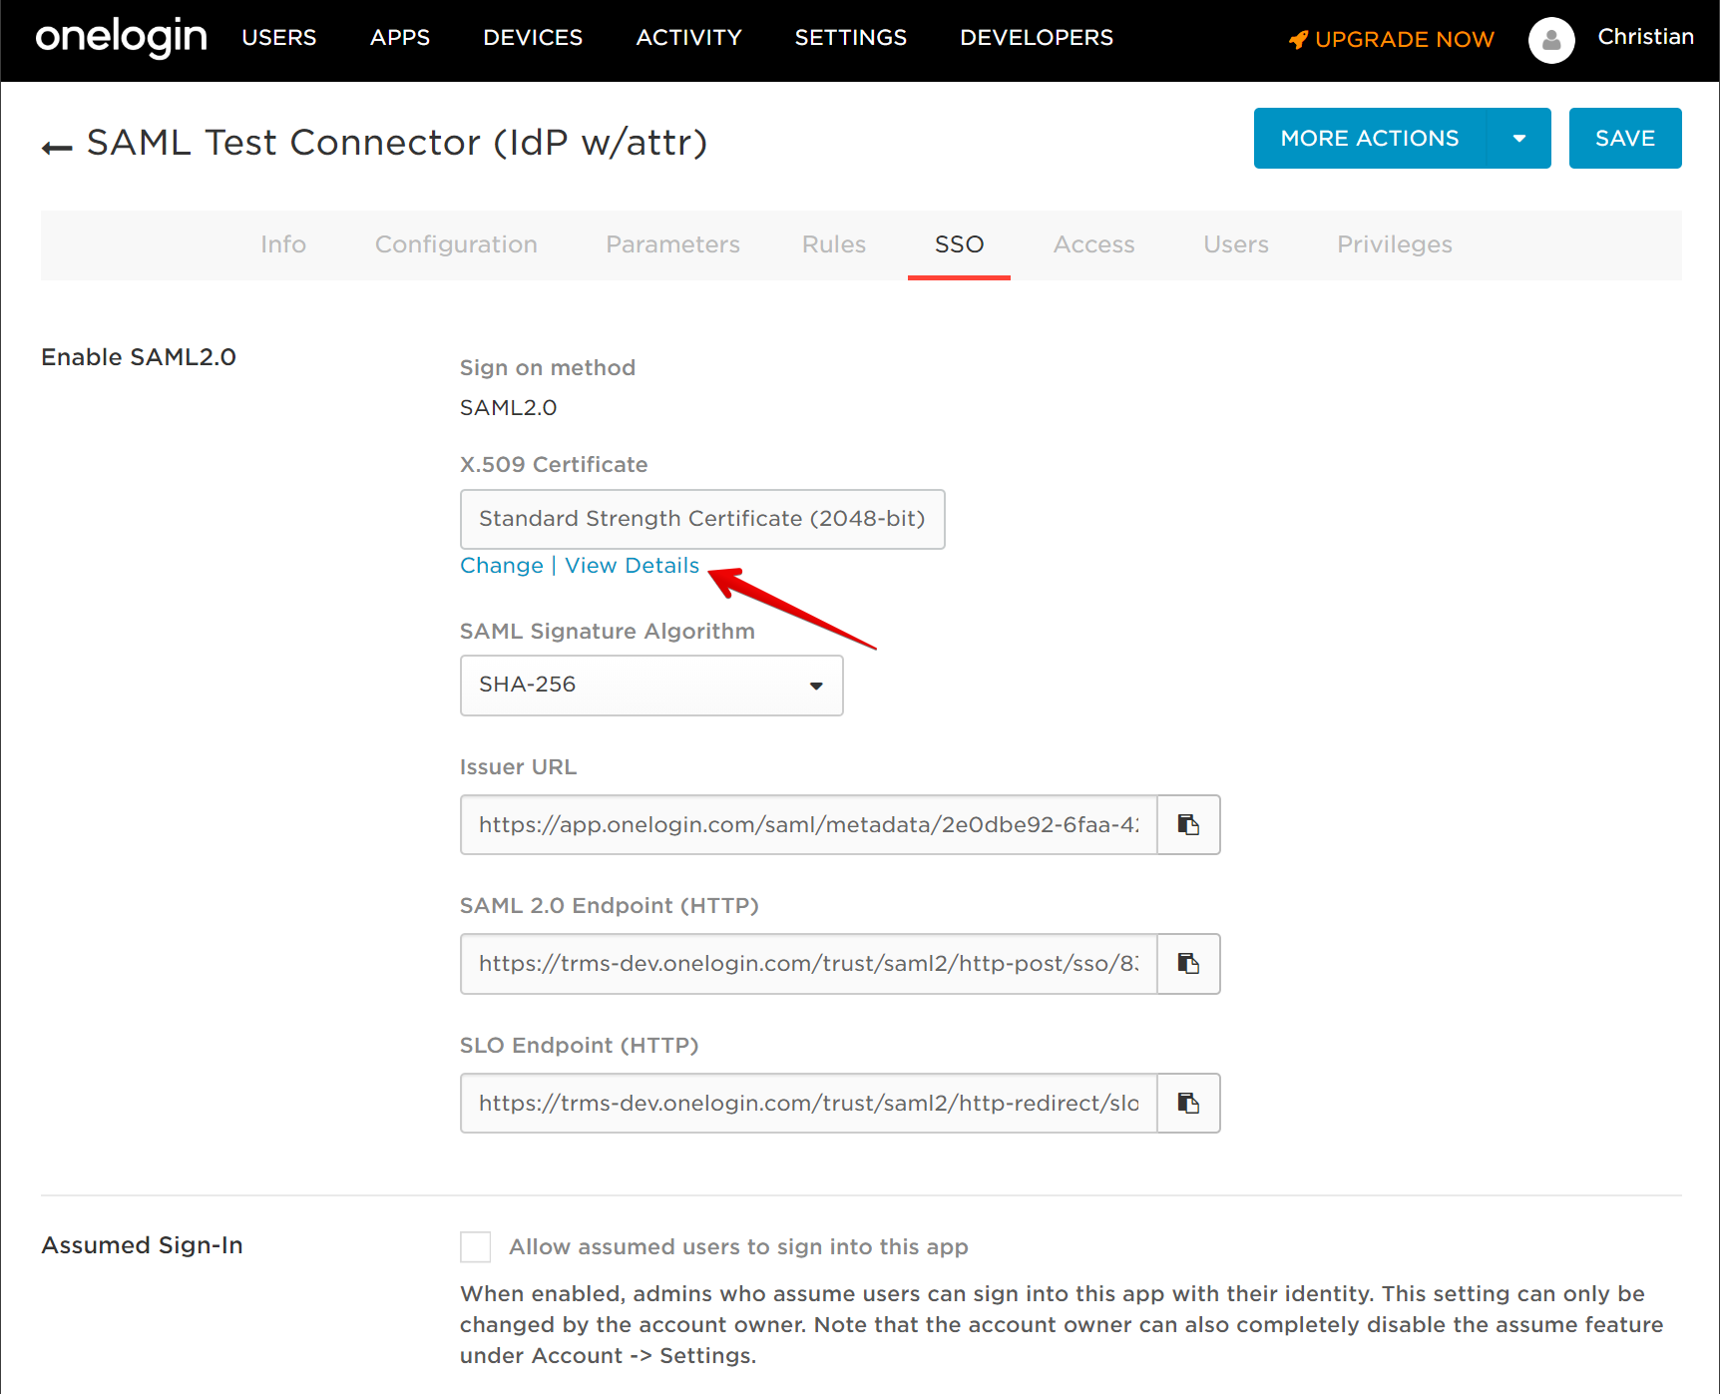Click 'Allow assumed users to sign into this app' label

(x=739, y=1247)
